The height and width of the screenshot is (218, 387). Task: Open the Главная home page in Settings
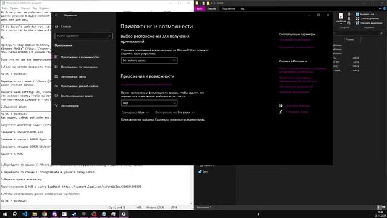coord(64,27)
